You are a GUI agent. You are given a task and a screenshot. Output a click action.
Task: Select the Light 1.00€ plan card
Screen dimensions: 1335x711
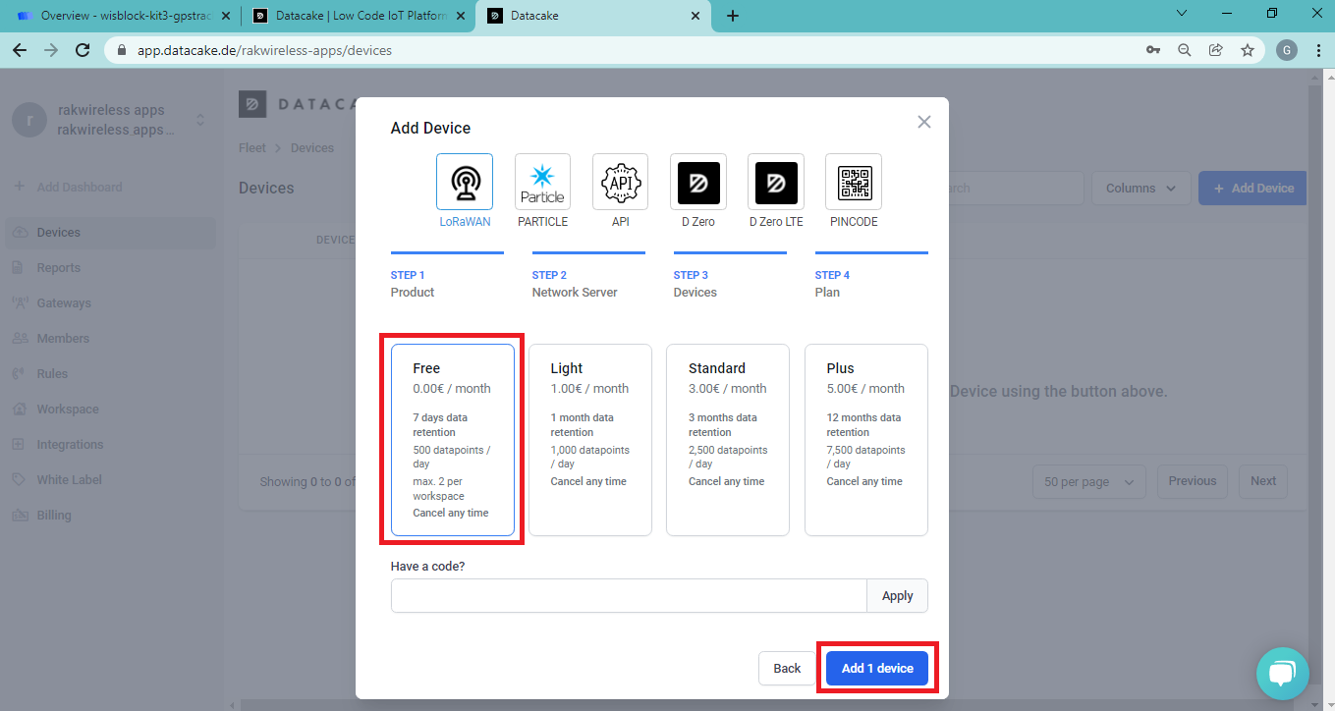click(590, 439)
